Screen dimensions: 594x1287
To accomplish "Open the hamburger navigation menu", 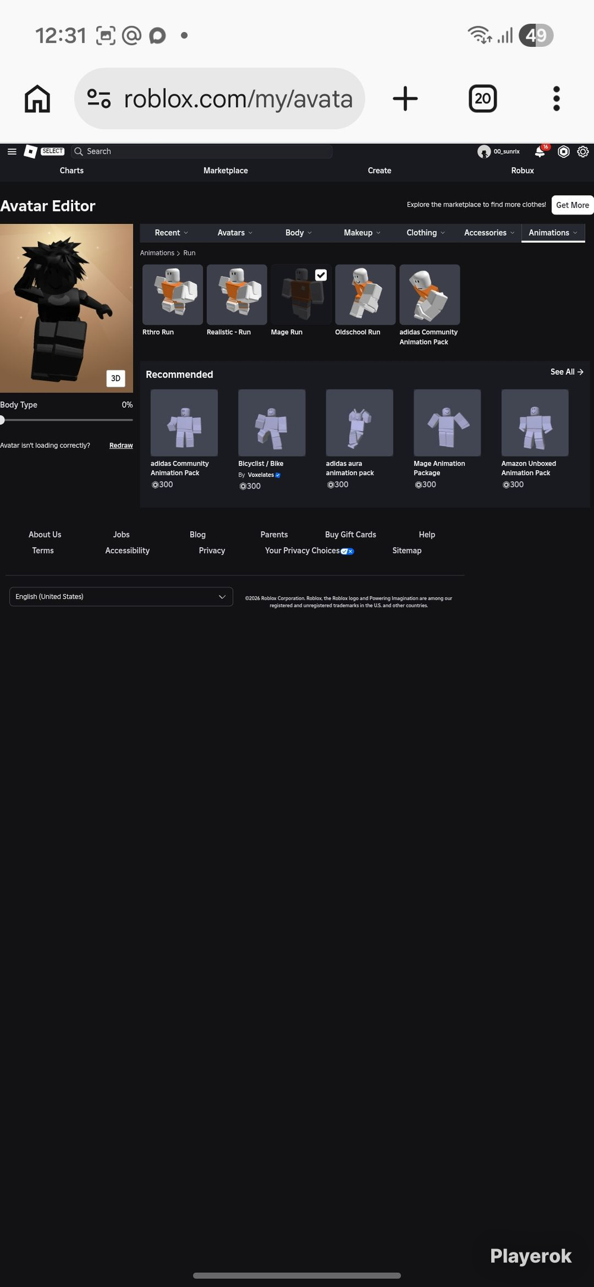I will (x=11, y=151).
